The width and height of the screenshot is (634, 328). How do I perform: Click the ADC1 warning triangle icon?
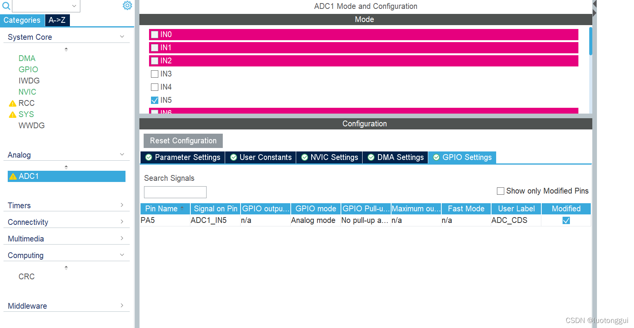pyautogui.click(x=13, y=177)
